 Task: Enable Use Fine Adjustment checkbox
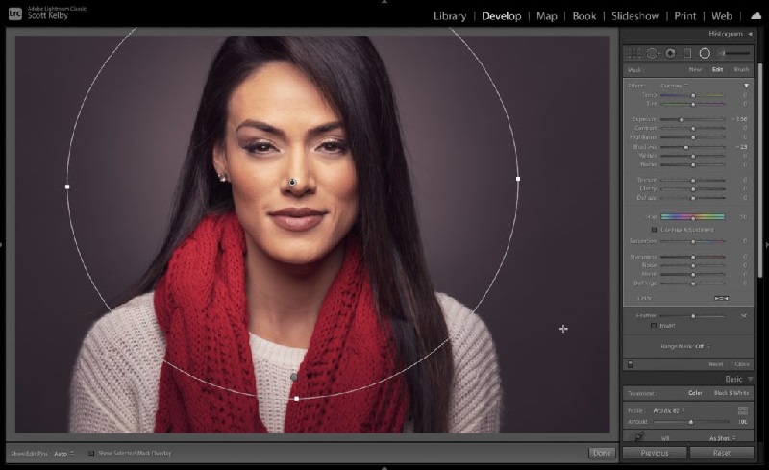point(655,230)
